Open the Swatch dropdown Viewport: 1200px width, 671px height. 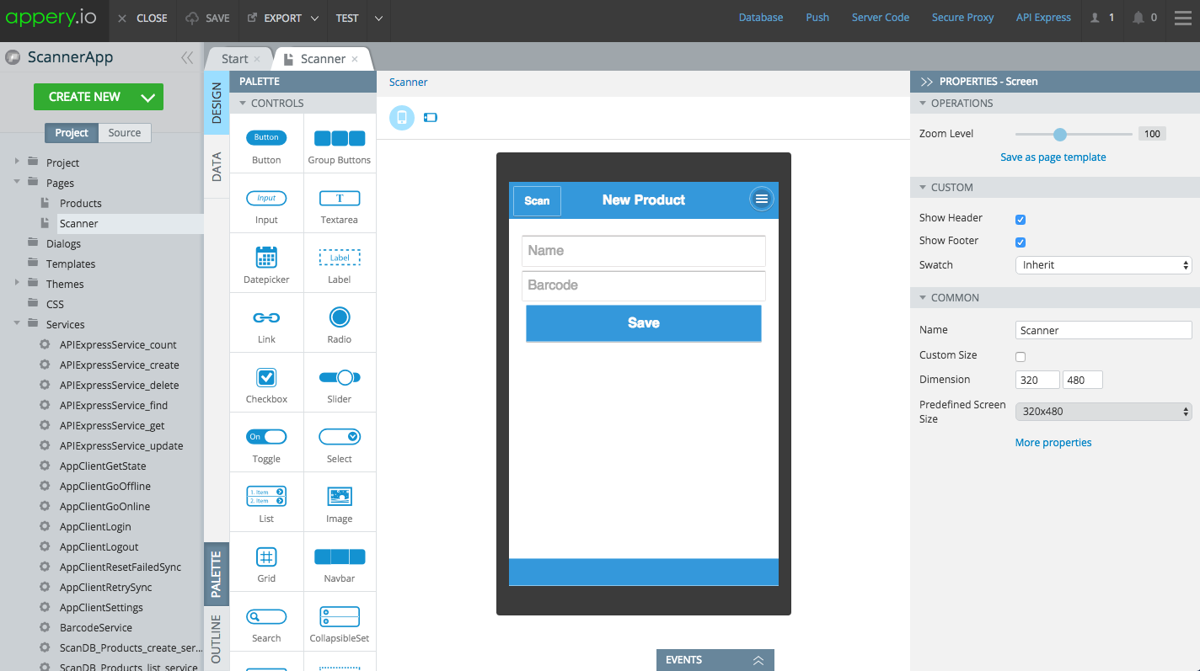tap(1103, 265)
